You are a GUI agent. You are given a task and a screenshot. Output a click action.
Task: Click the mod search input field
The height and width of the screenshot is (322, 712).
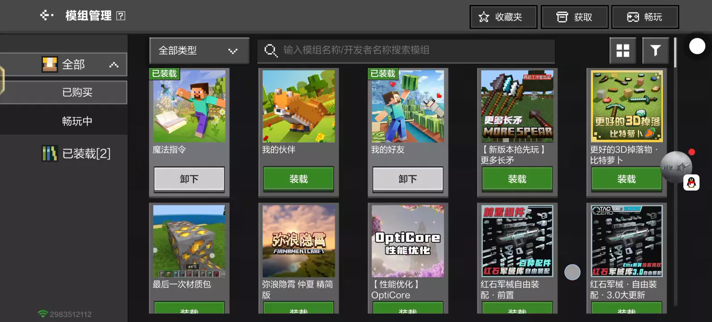coord(406,50)
